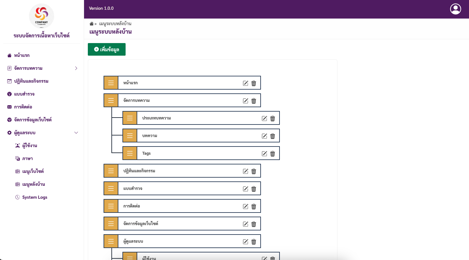Delete the ประเภทบทความ submenu row
The height and width of the screenshot is (260, 469).
pos(273,118)
